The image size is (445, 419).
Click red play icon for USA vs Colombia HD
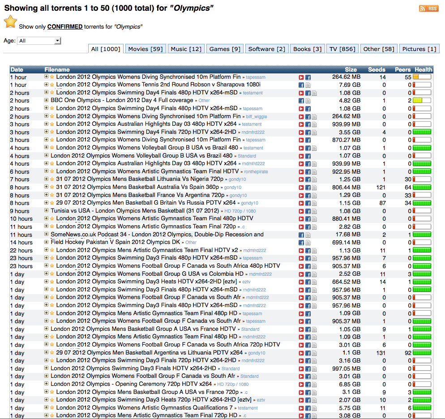[x=301, y=274]
